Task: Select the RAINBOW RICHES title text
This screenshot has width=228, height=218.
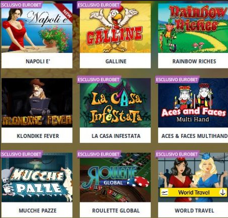Action: point(194,61)
